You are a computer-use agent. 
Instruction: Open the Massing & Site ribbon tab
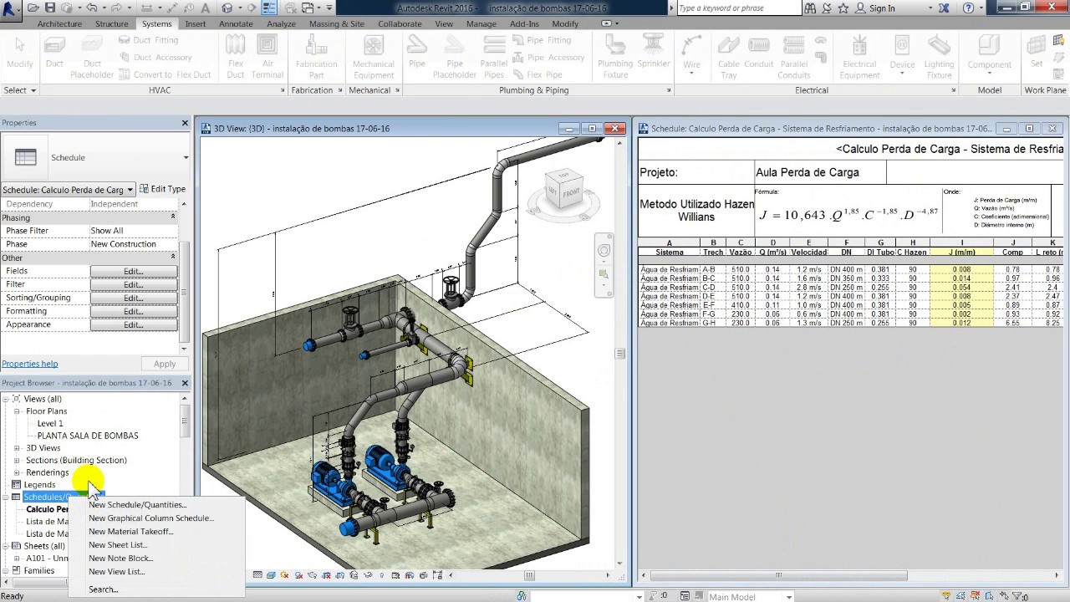click(336, 23)
